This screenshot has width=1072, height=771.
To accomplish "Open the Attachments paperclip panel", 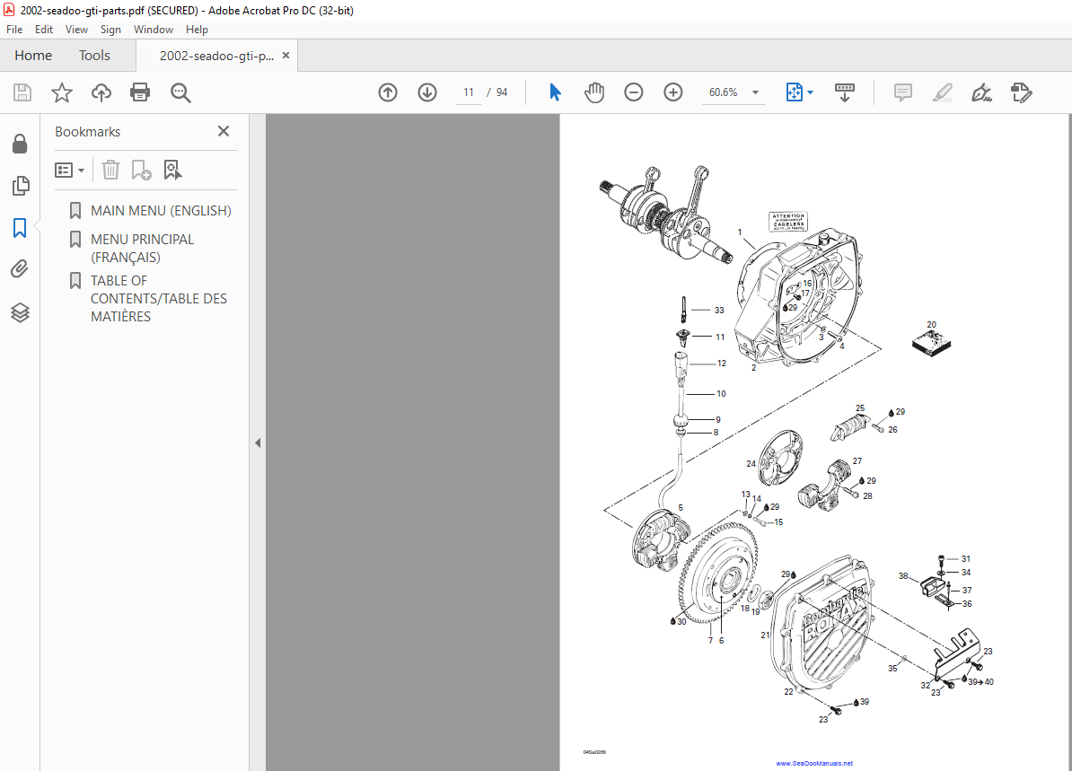I will 20,269.
